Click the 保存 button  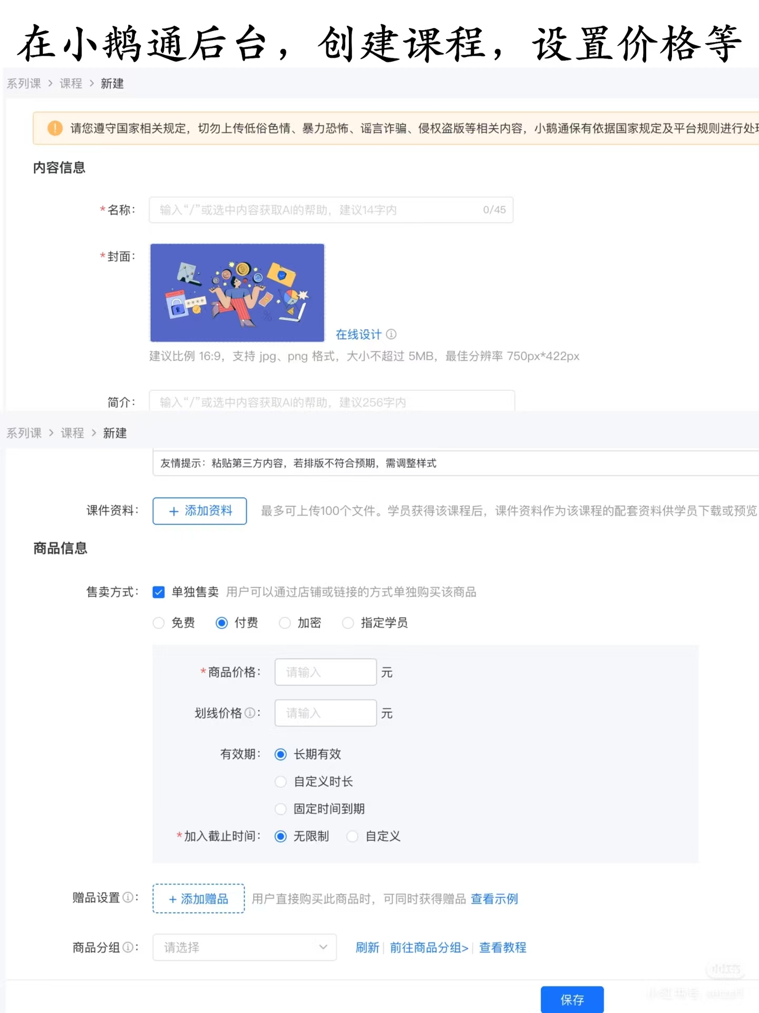(x=572, y=999)
